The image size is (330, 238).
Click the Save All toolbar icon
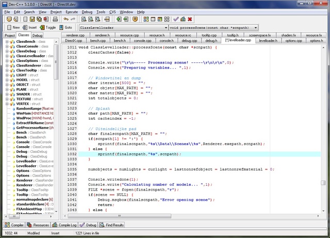pos(39,19)
